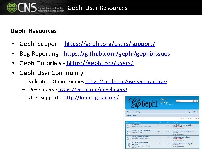Open the Gephi Support link
The image size is (202, 151).
pos(110,44)
